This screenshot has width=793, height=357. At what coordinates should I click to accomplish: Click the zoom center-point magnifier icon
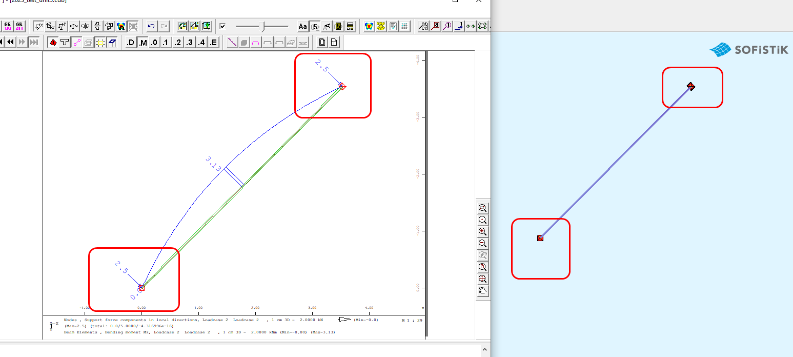[482, 220]
